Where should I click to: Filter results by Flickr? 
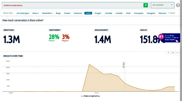(x=128, y=13)
